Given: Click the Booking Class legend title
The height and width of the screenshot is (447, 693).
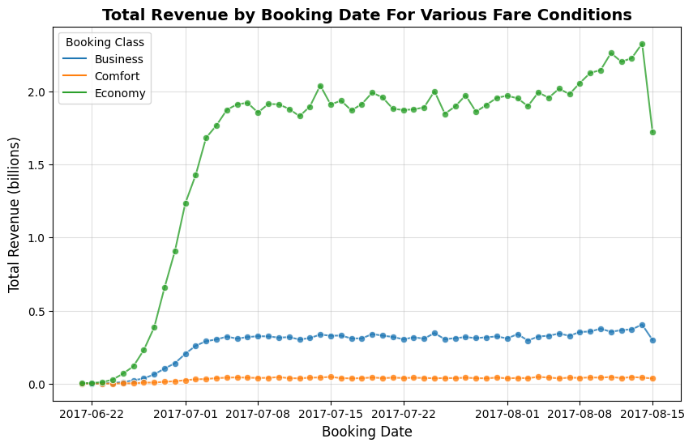Looking at the screenshot, I should [x=104, y=42].
